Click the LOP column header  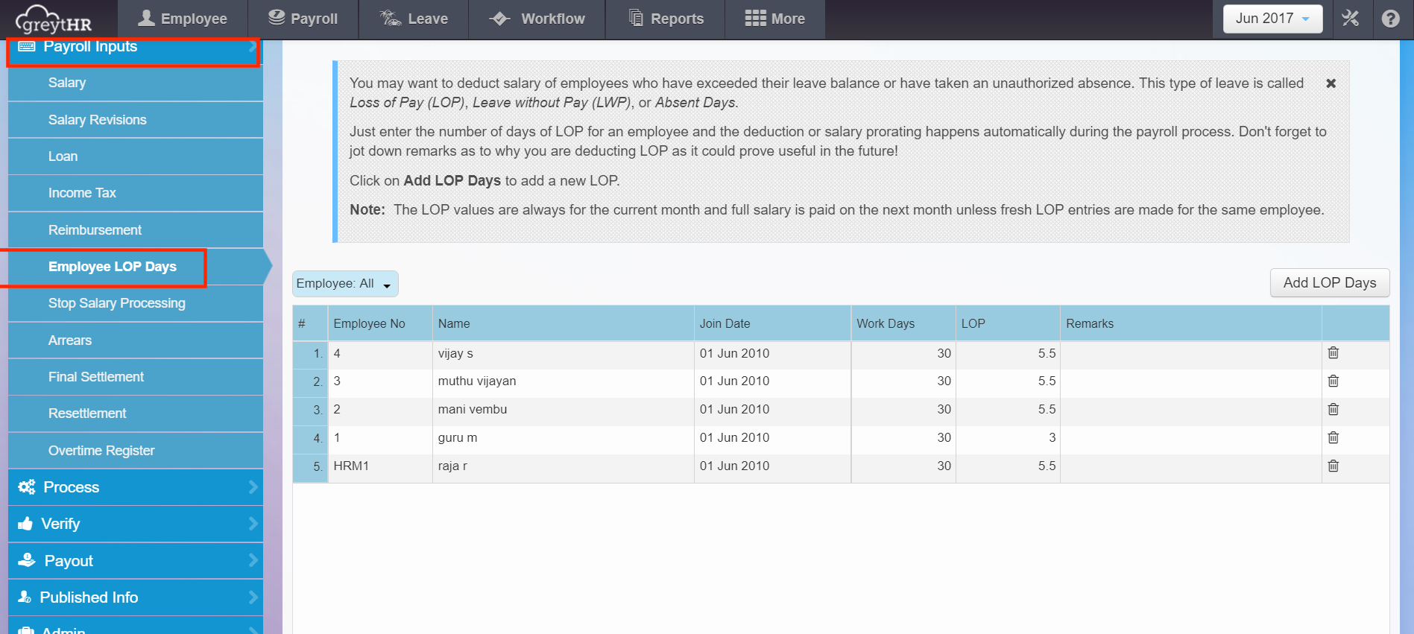1008,323
